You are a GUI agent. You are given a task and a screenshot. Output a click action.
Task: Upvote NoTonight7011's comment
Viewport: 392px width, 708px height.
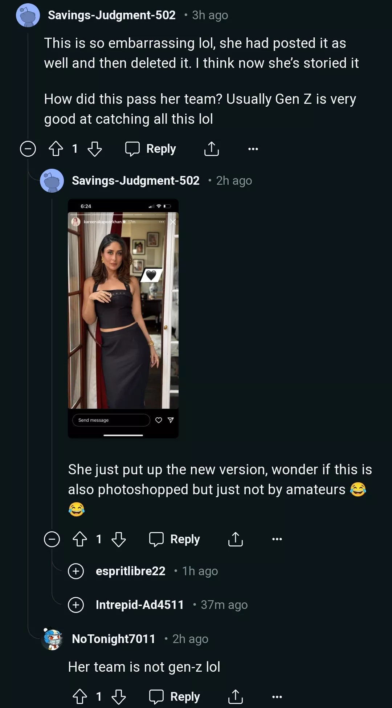80,697
